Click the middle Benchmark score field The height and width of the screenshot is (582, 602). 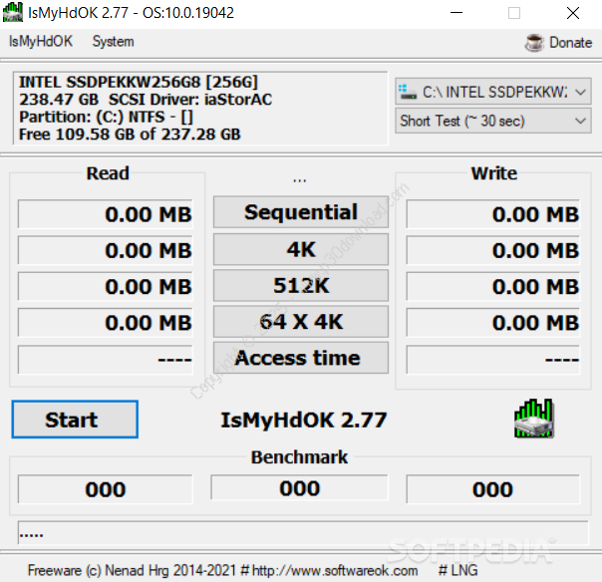[x=300, y=488]
